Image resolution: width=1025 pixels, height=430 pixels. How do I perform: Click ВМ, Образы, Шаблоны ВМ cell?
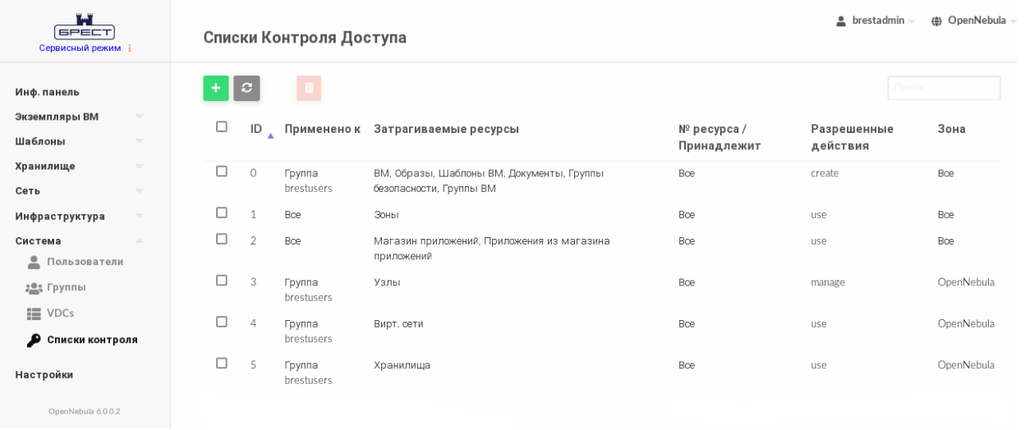tap(492, 181)
